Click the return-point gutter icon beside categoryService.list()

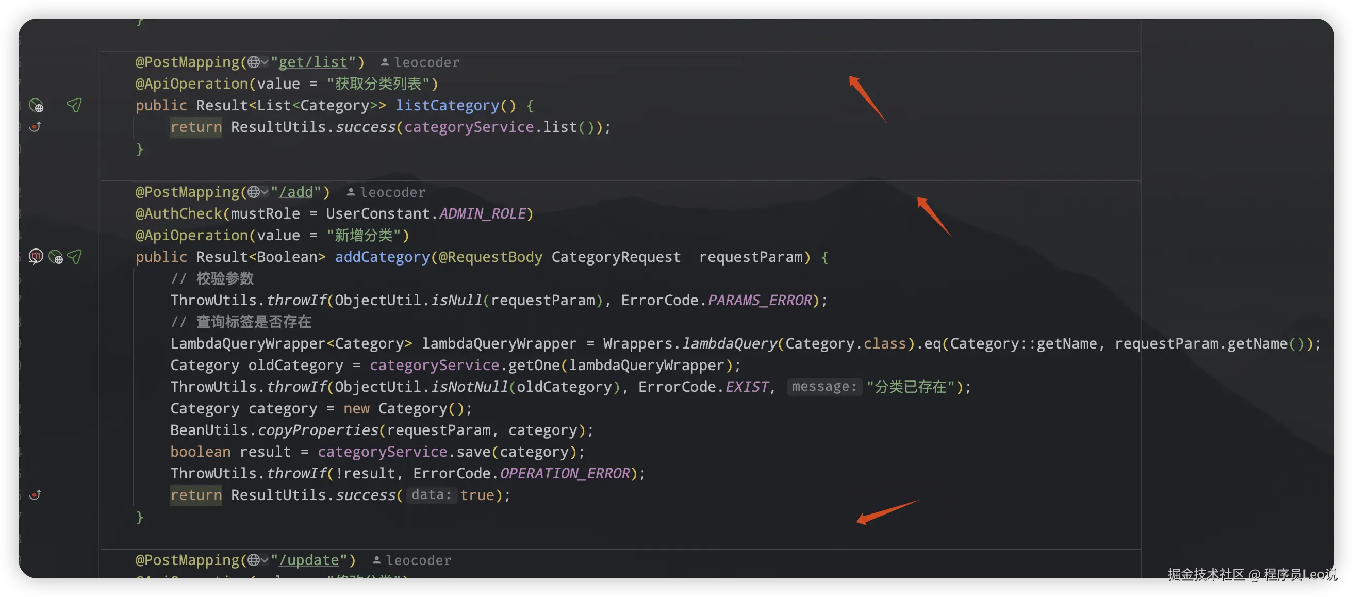pyautogui.click(x=35, y=126)
